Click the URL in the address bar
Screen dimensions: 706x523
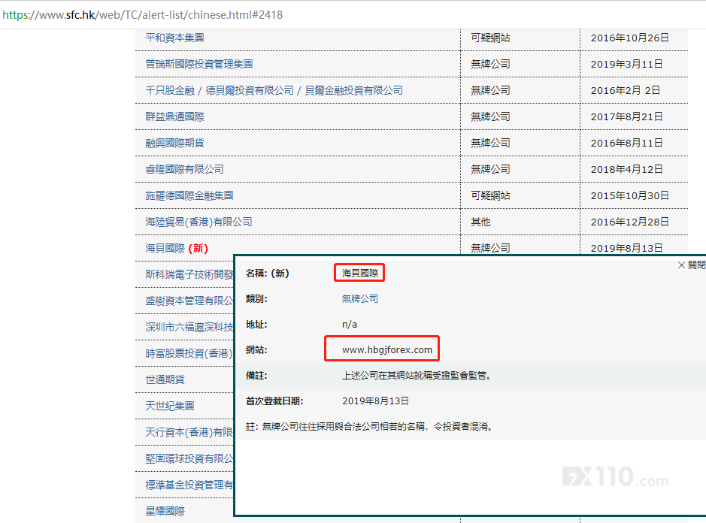tap(143, 14)
